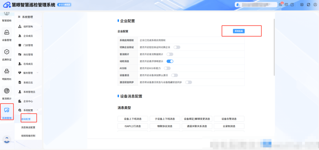Select 物联协议消息 type button

[165, 126]
